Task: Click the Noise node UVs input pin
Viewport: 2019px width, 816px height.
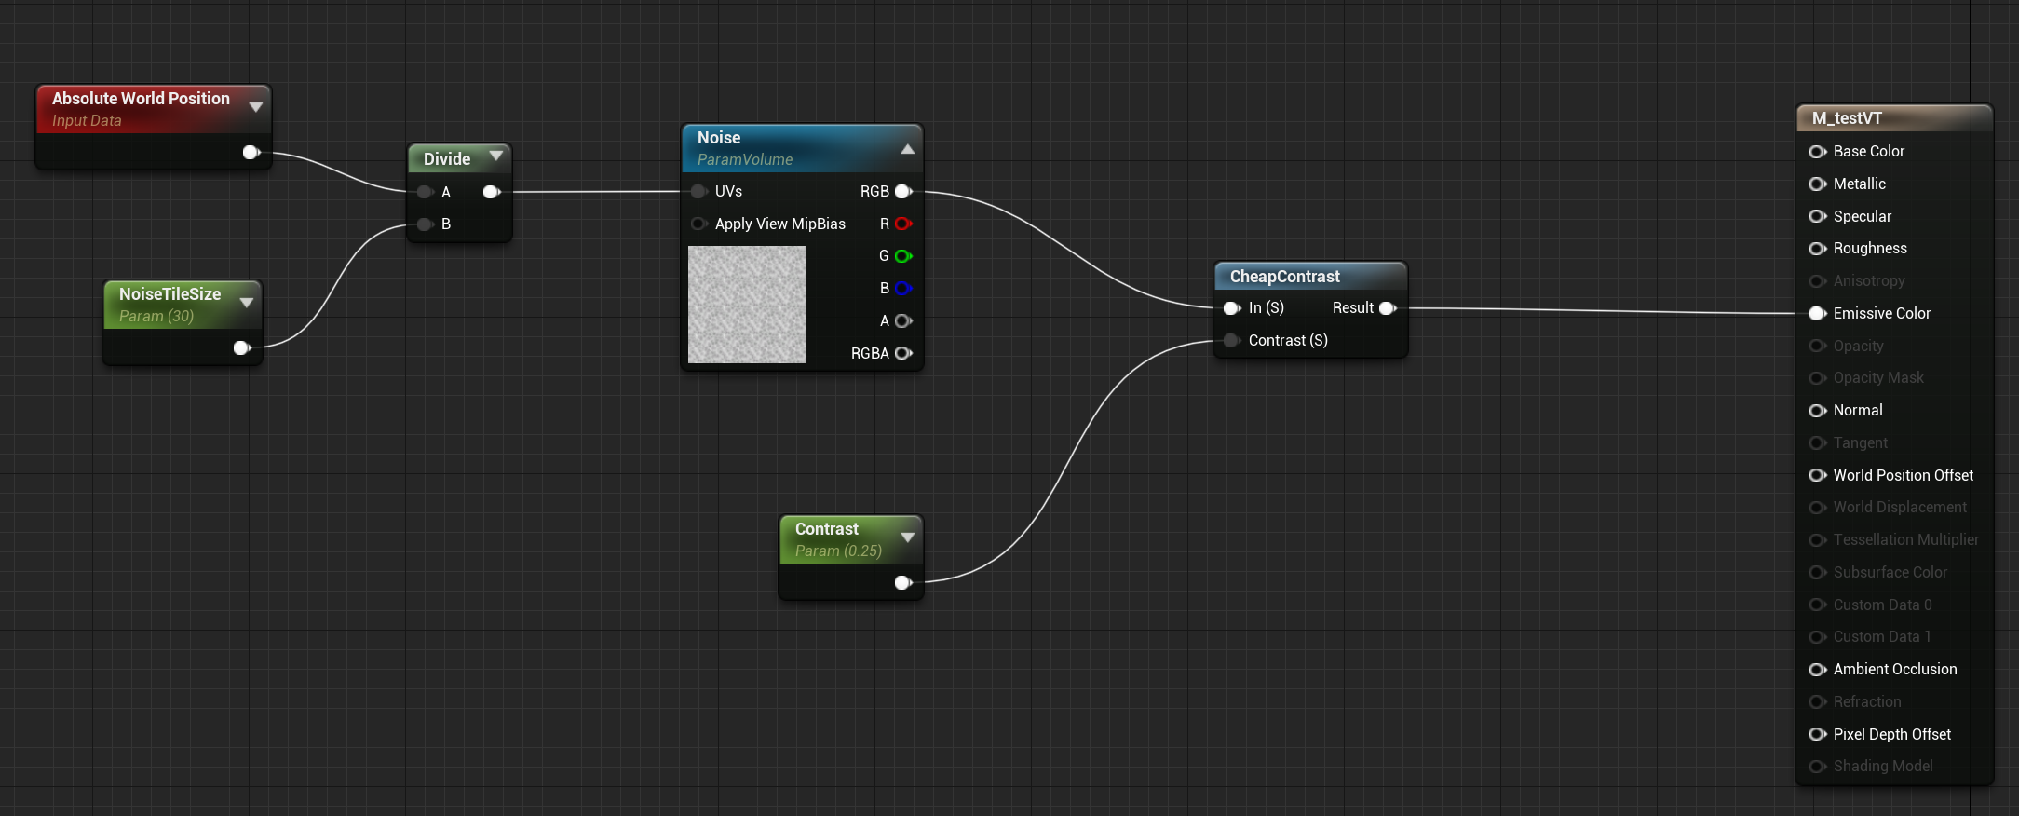Action: [x=699, y=191]
